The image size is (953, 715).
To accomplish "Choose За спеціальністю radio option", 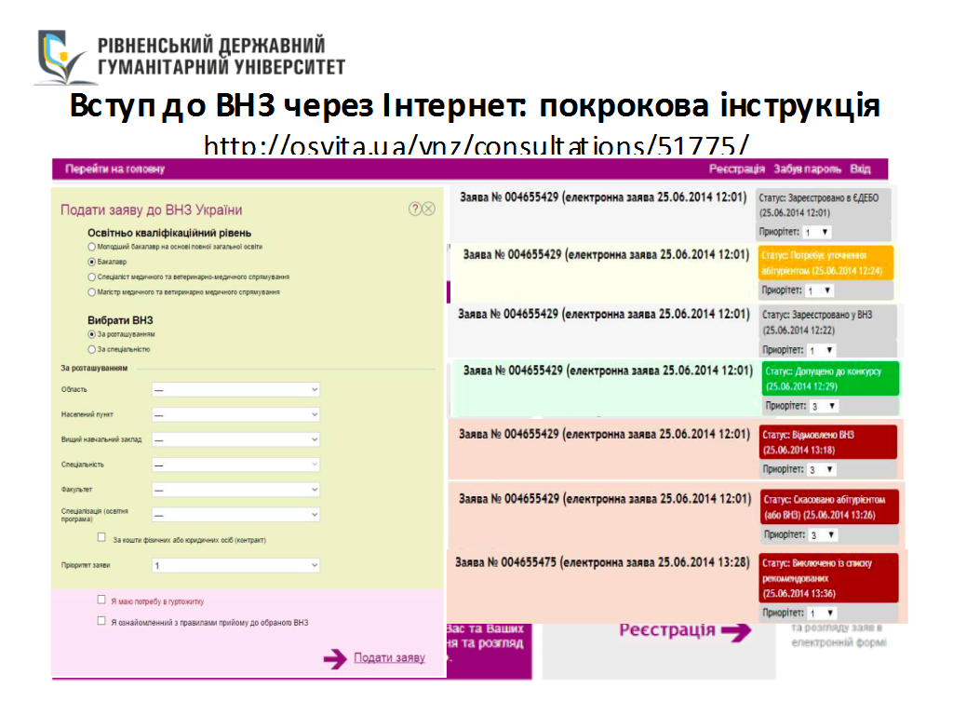I will click(x=92, y=350).
